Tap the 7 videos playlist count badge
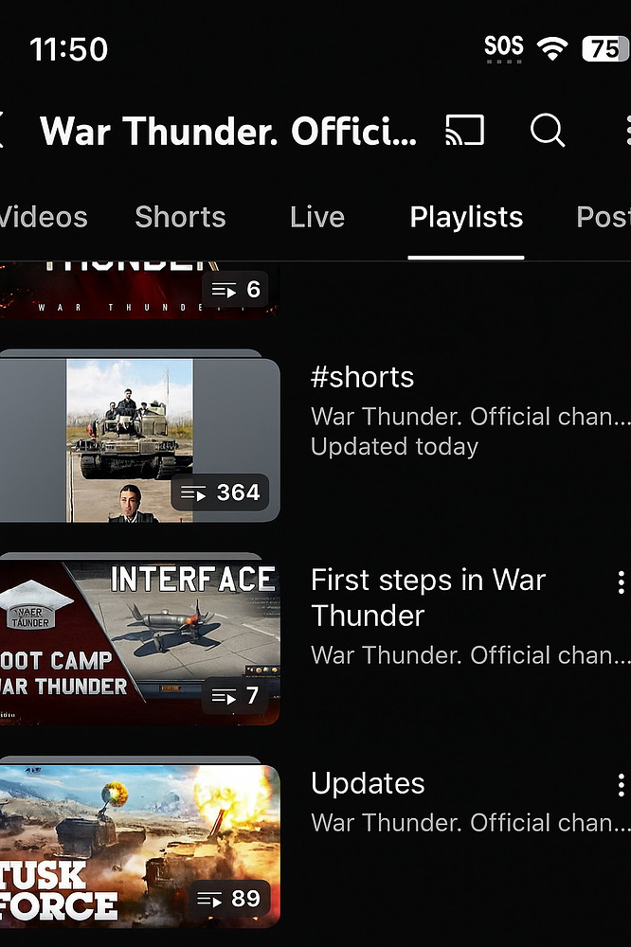 234,696
